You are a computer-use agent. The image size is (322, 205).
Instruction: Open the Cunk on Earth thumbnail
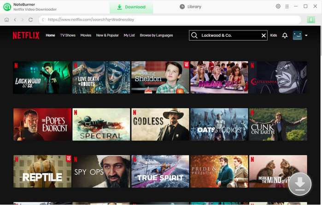278,125
